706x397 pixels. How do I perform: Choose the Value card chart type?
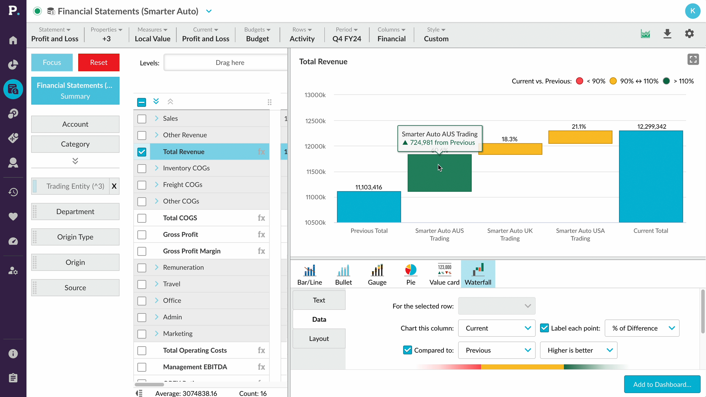point(444,274)
